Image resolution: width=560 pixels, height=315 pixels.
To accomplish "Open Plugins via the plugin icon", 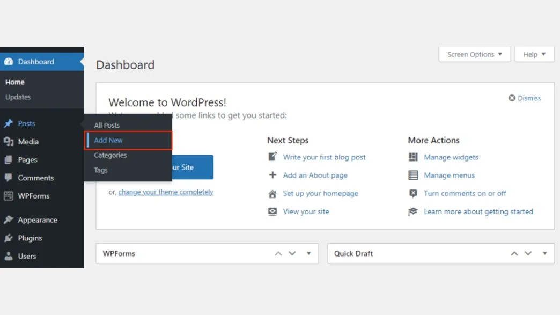I will pyautogui.click(x=8, y=238).
